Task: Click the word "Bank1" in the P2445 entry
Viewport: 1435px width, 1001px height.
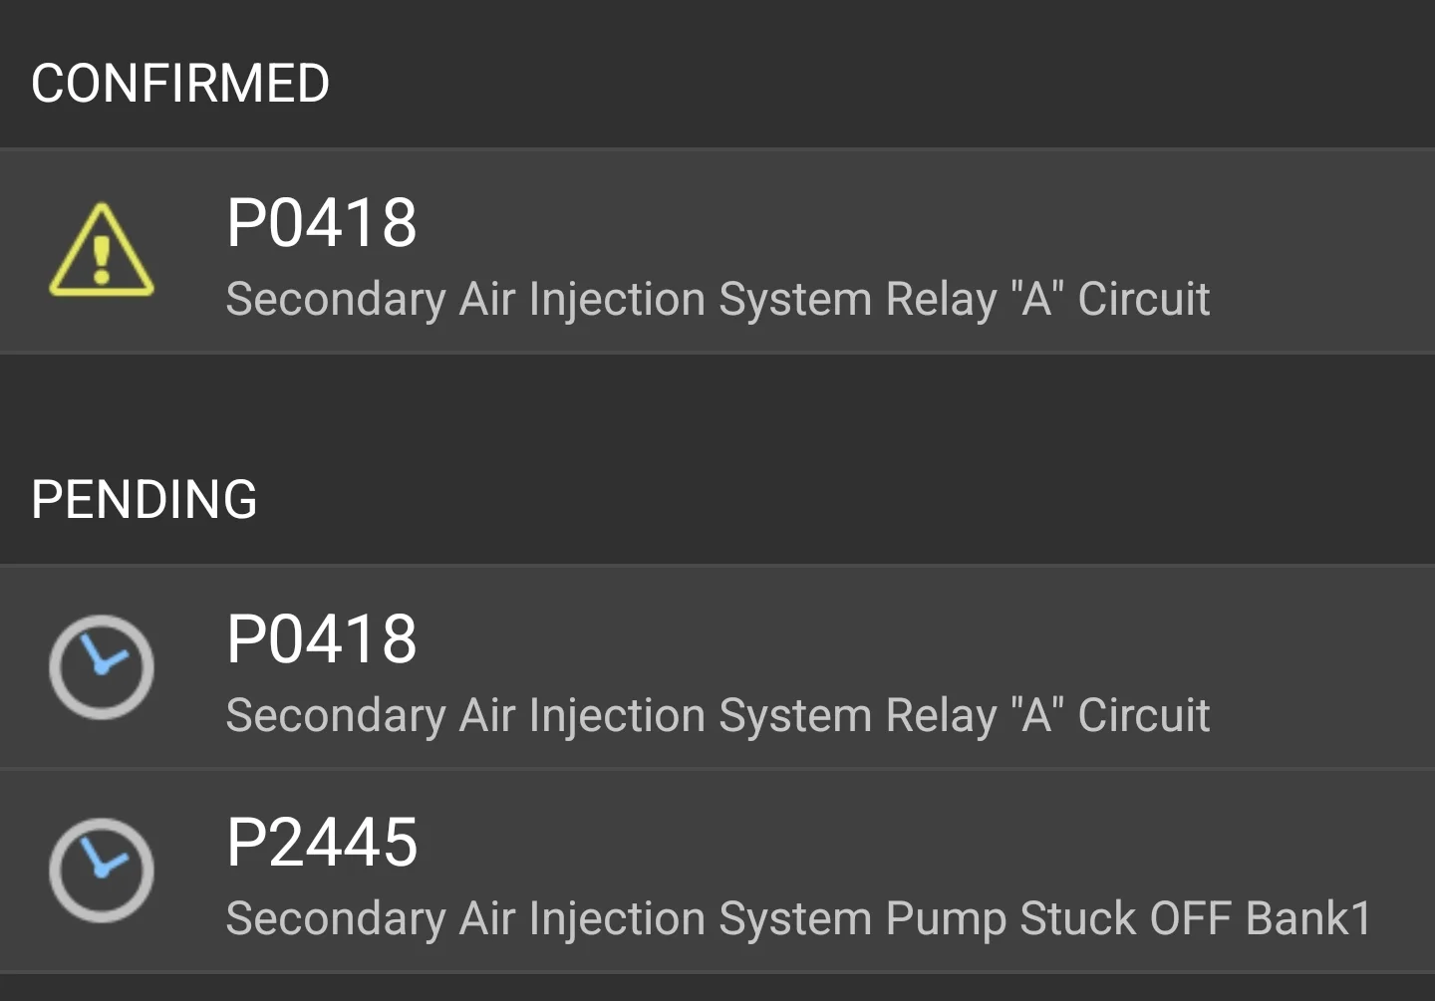Action: (x=1308, y=918)
